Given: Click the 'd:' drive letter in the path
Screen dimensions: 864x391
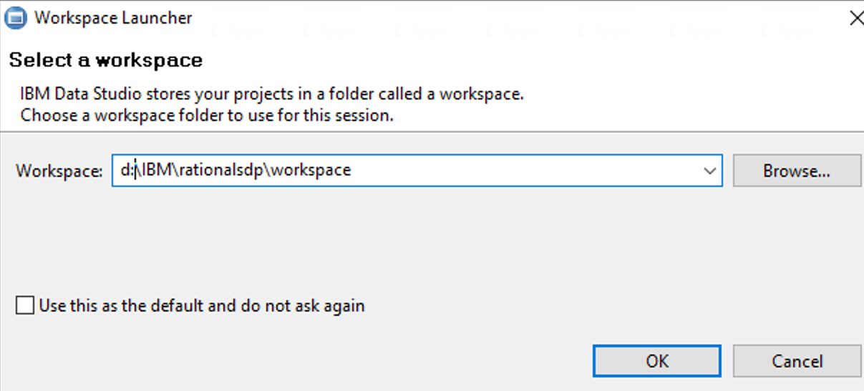Looking at the screenshot, I should coord(127,171).
